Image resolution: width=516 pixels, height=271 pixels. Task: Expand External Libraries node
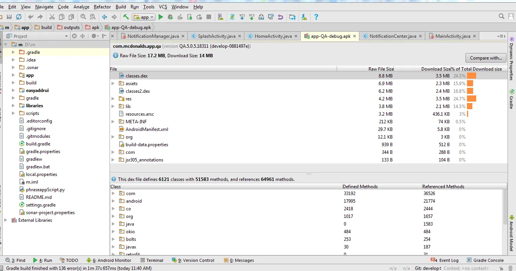coord(5,220)
